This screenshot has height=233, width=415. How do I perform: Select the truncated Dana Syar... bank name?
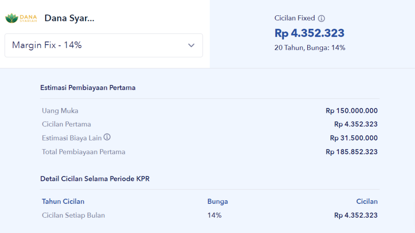(69, 18)
